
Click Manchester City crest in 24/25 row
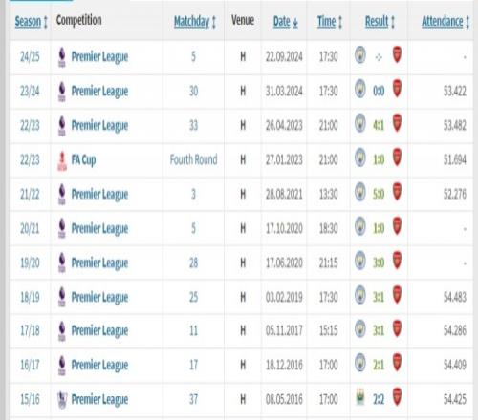tap(360, 54)
